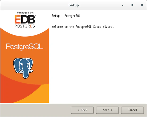Click the 'Setup' window title text
Viewport: 147px width, 117px height.
tap(74, 5)
